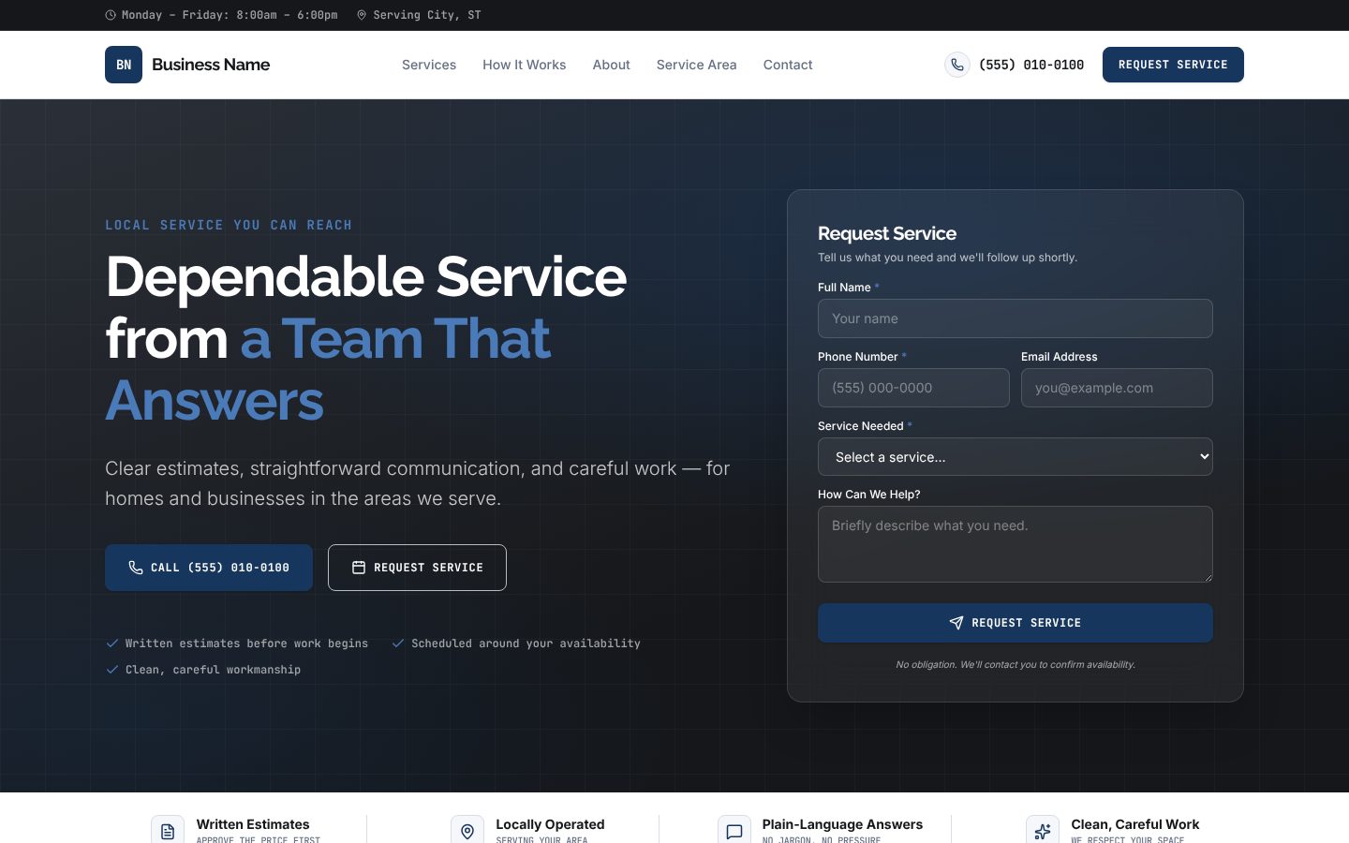
Task: Navigate to Service Area
Action: (x=697, y=65)
